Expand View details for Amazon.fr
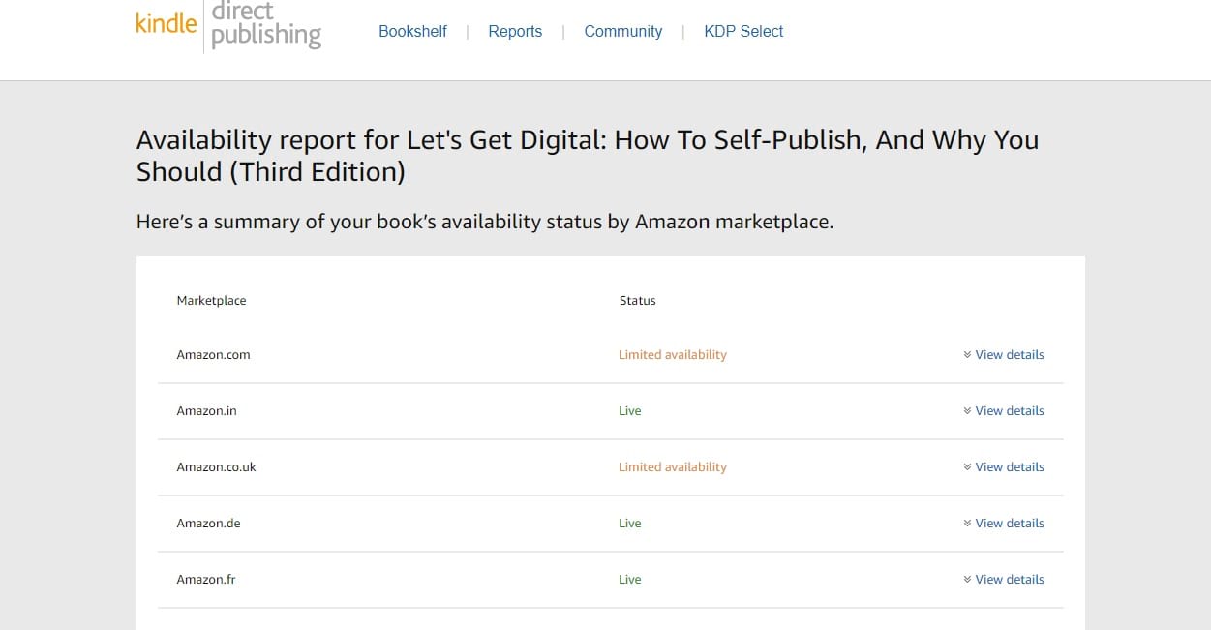The width and height of the screenshot is (1211, 630). click(x=1004, y=580)
